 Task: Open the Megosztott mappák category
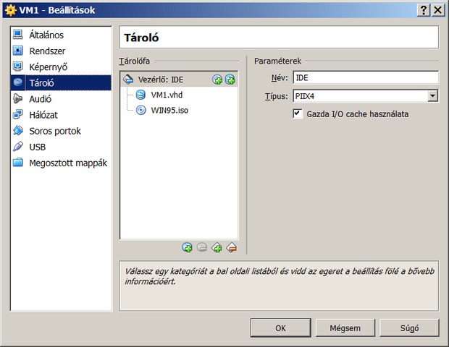point(61,163)
